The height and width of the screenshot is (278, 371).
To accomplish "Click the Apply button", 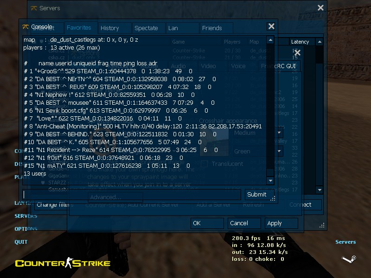I will (281, 223).
